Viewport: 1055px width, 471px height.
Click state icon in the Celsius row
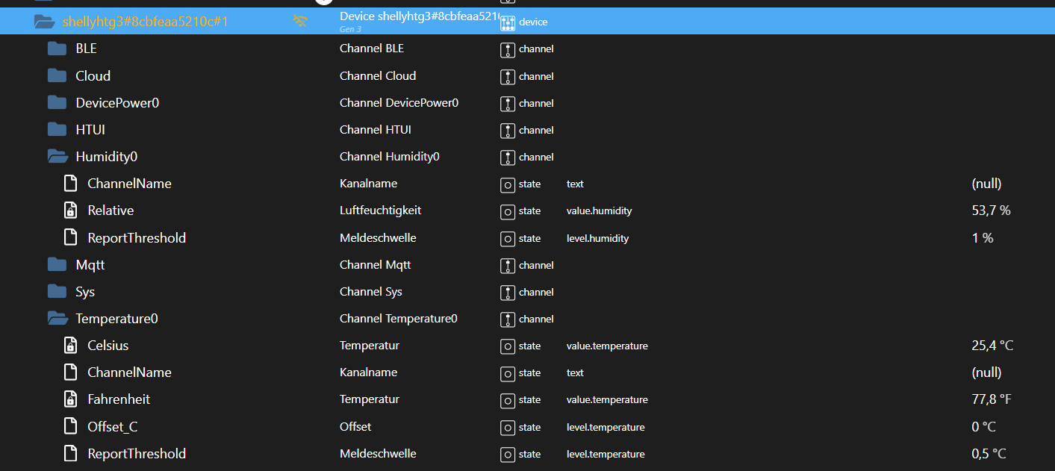[x=508, y=346]
